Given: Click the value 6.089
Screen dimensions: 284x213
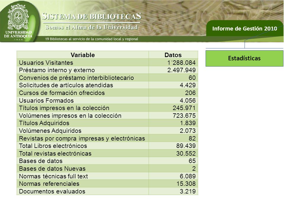Looking at the screenshot, I should point(188,176).
